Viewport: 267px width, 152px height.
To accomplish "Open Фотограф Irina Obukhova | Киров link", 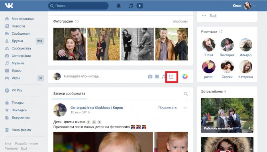I will (96, 108).
